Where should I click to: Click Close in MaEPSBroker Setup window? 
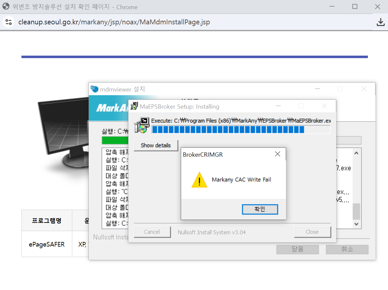pyautogui.click(x=312, y=232)
